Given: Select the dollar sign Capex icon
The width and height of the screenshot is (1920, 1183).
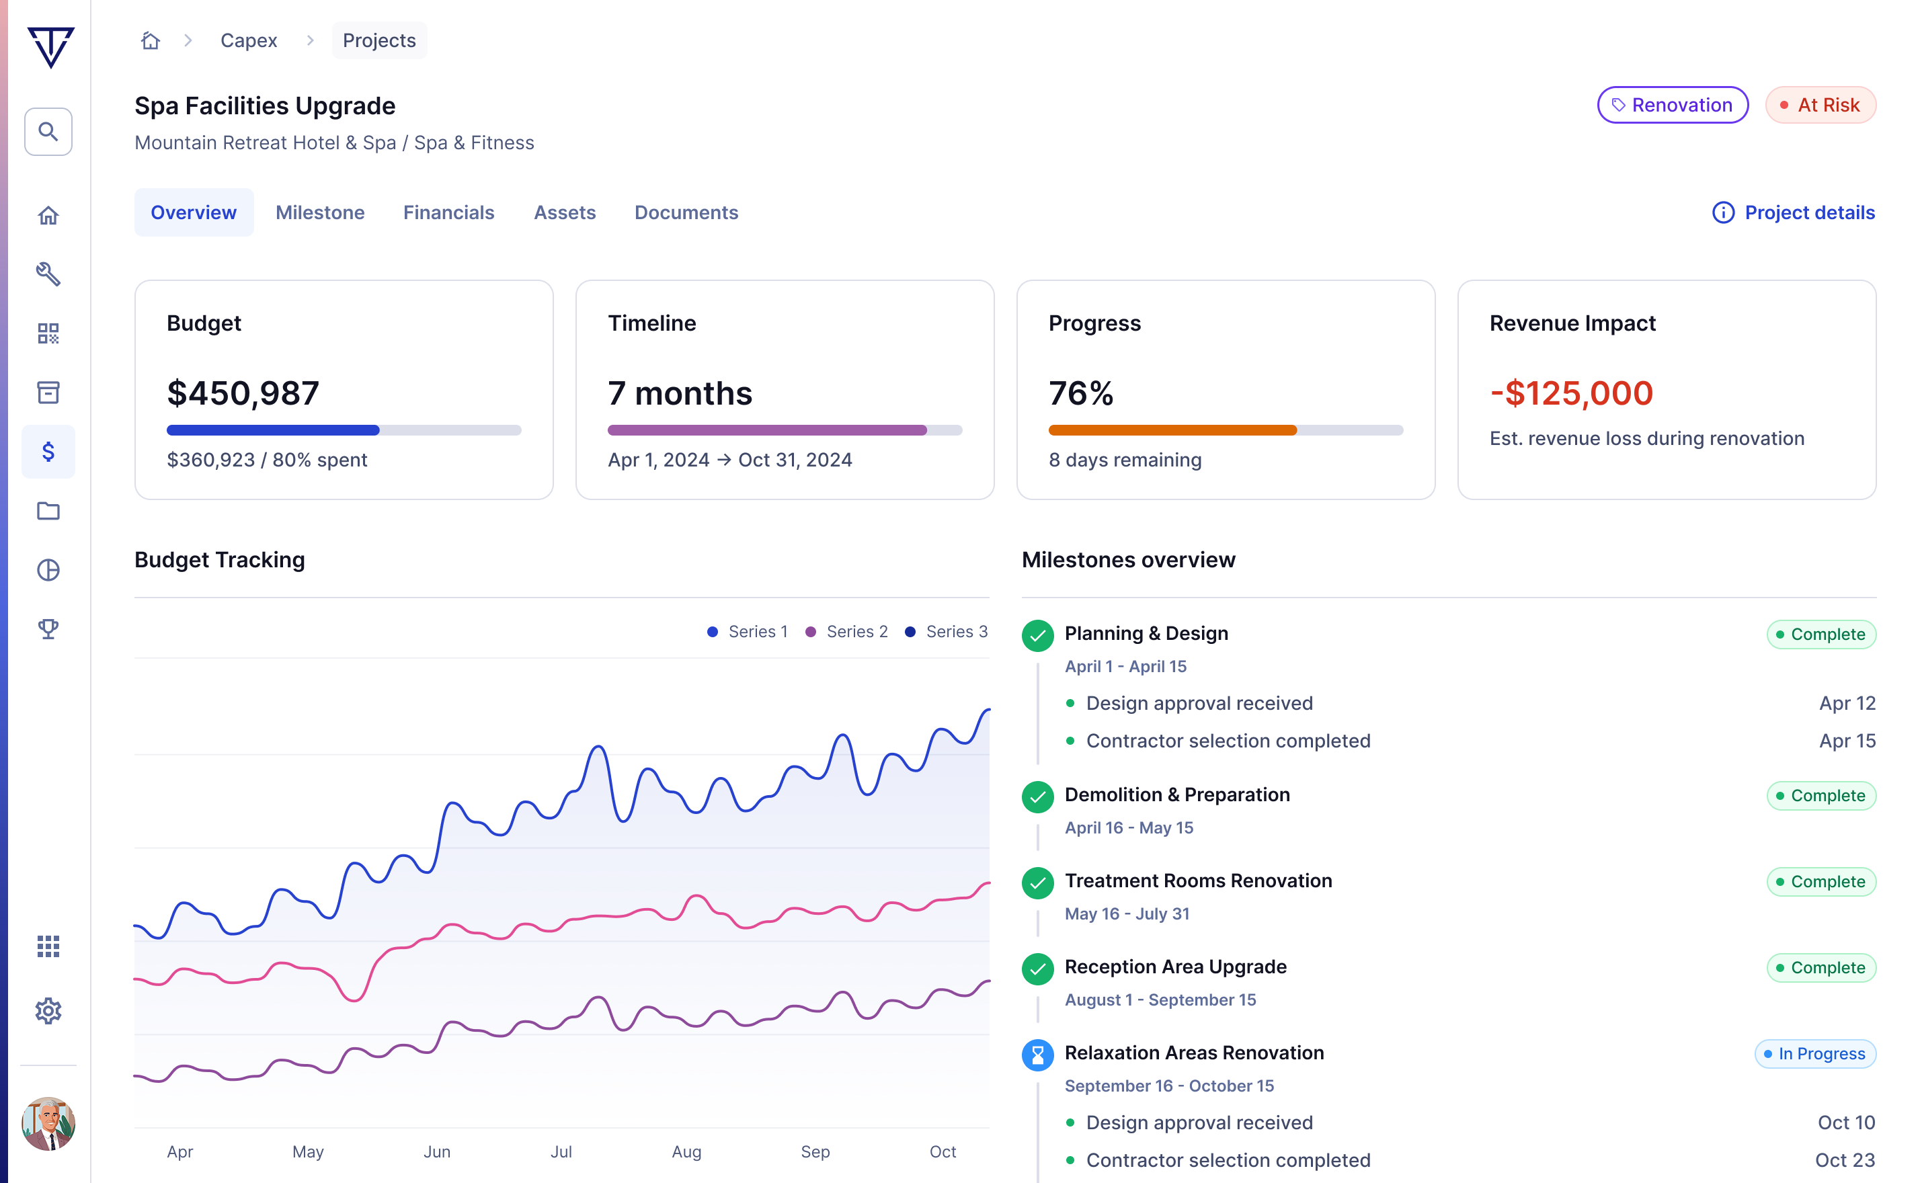Looking at the screenshot, I should click(48, 452).
